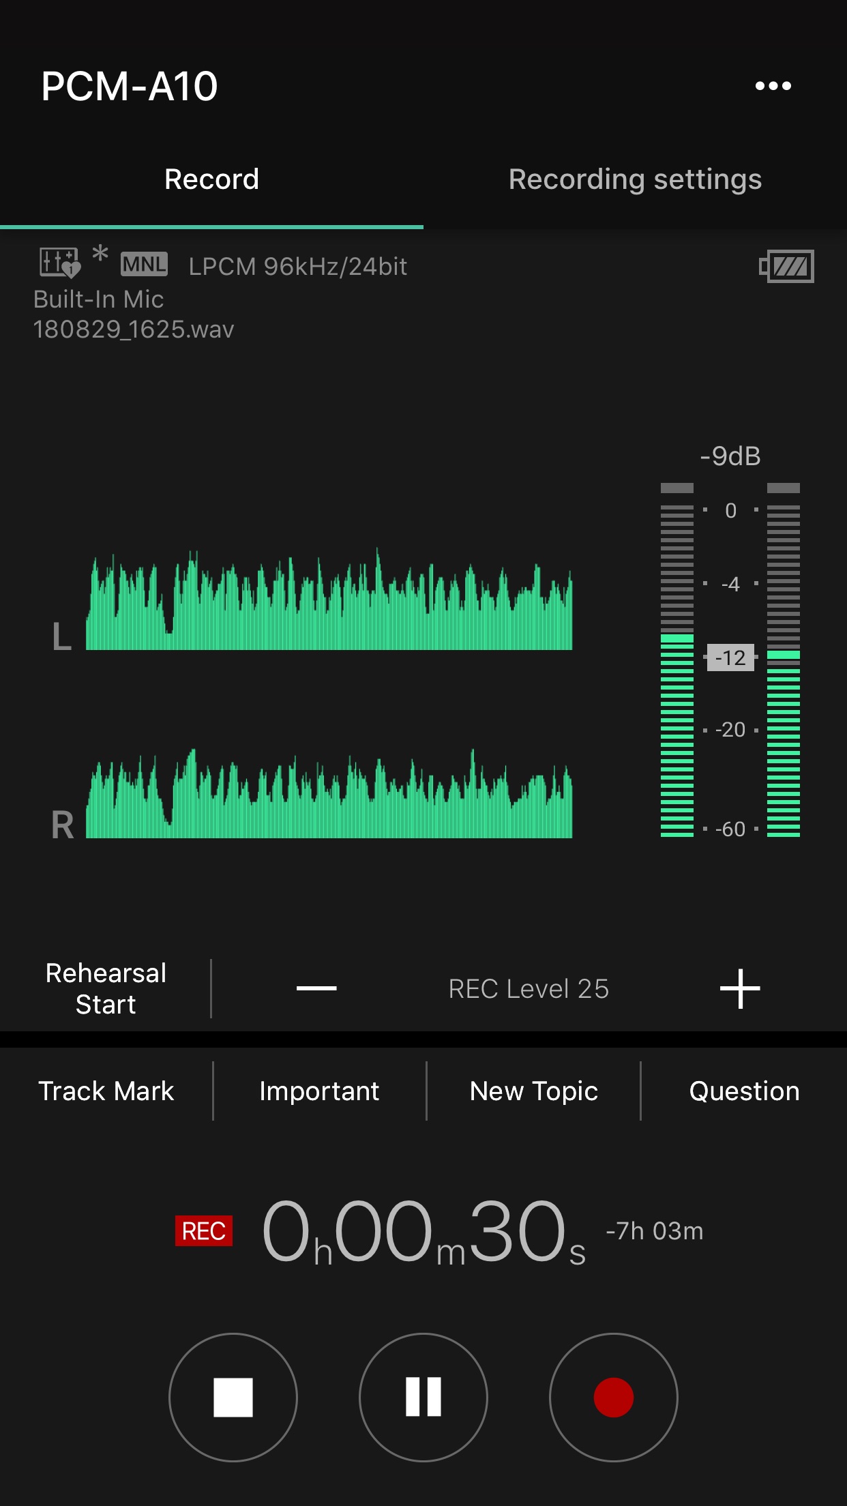Tap the -4 dB scale label
The width and height of the screenshot is (847, 1506).
click(730, 585)
